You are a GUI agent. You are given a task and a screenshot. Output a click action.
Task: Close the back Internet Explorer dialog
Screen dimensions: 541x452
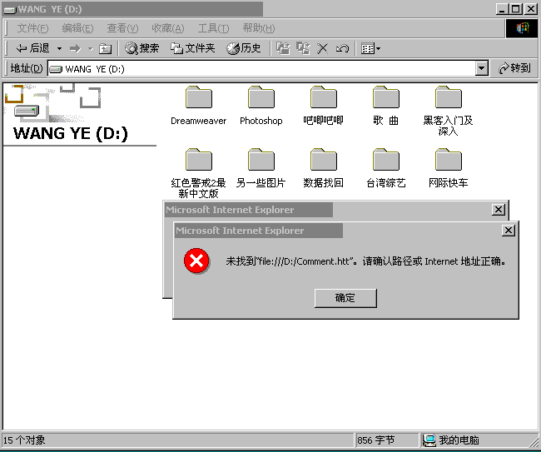[499, 210]
